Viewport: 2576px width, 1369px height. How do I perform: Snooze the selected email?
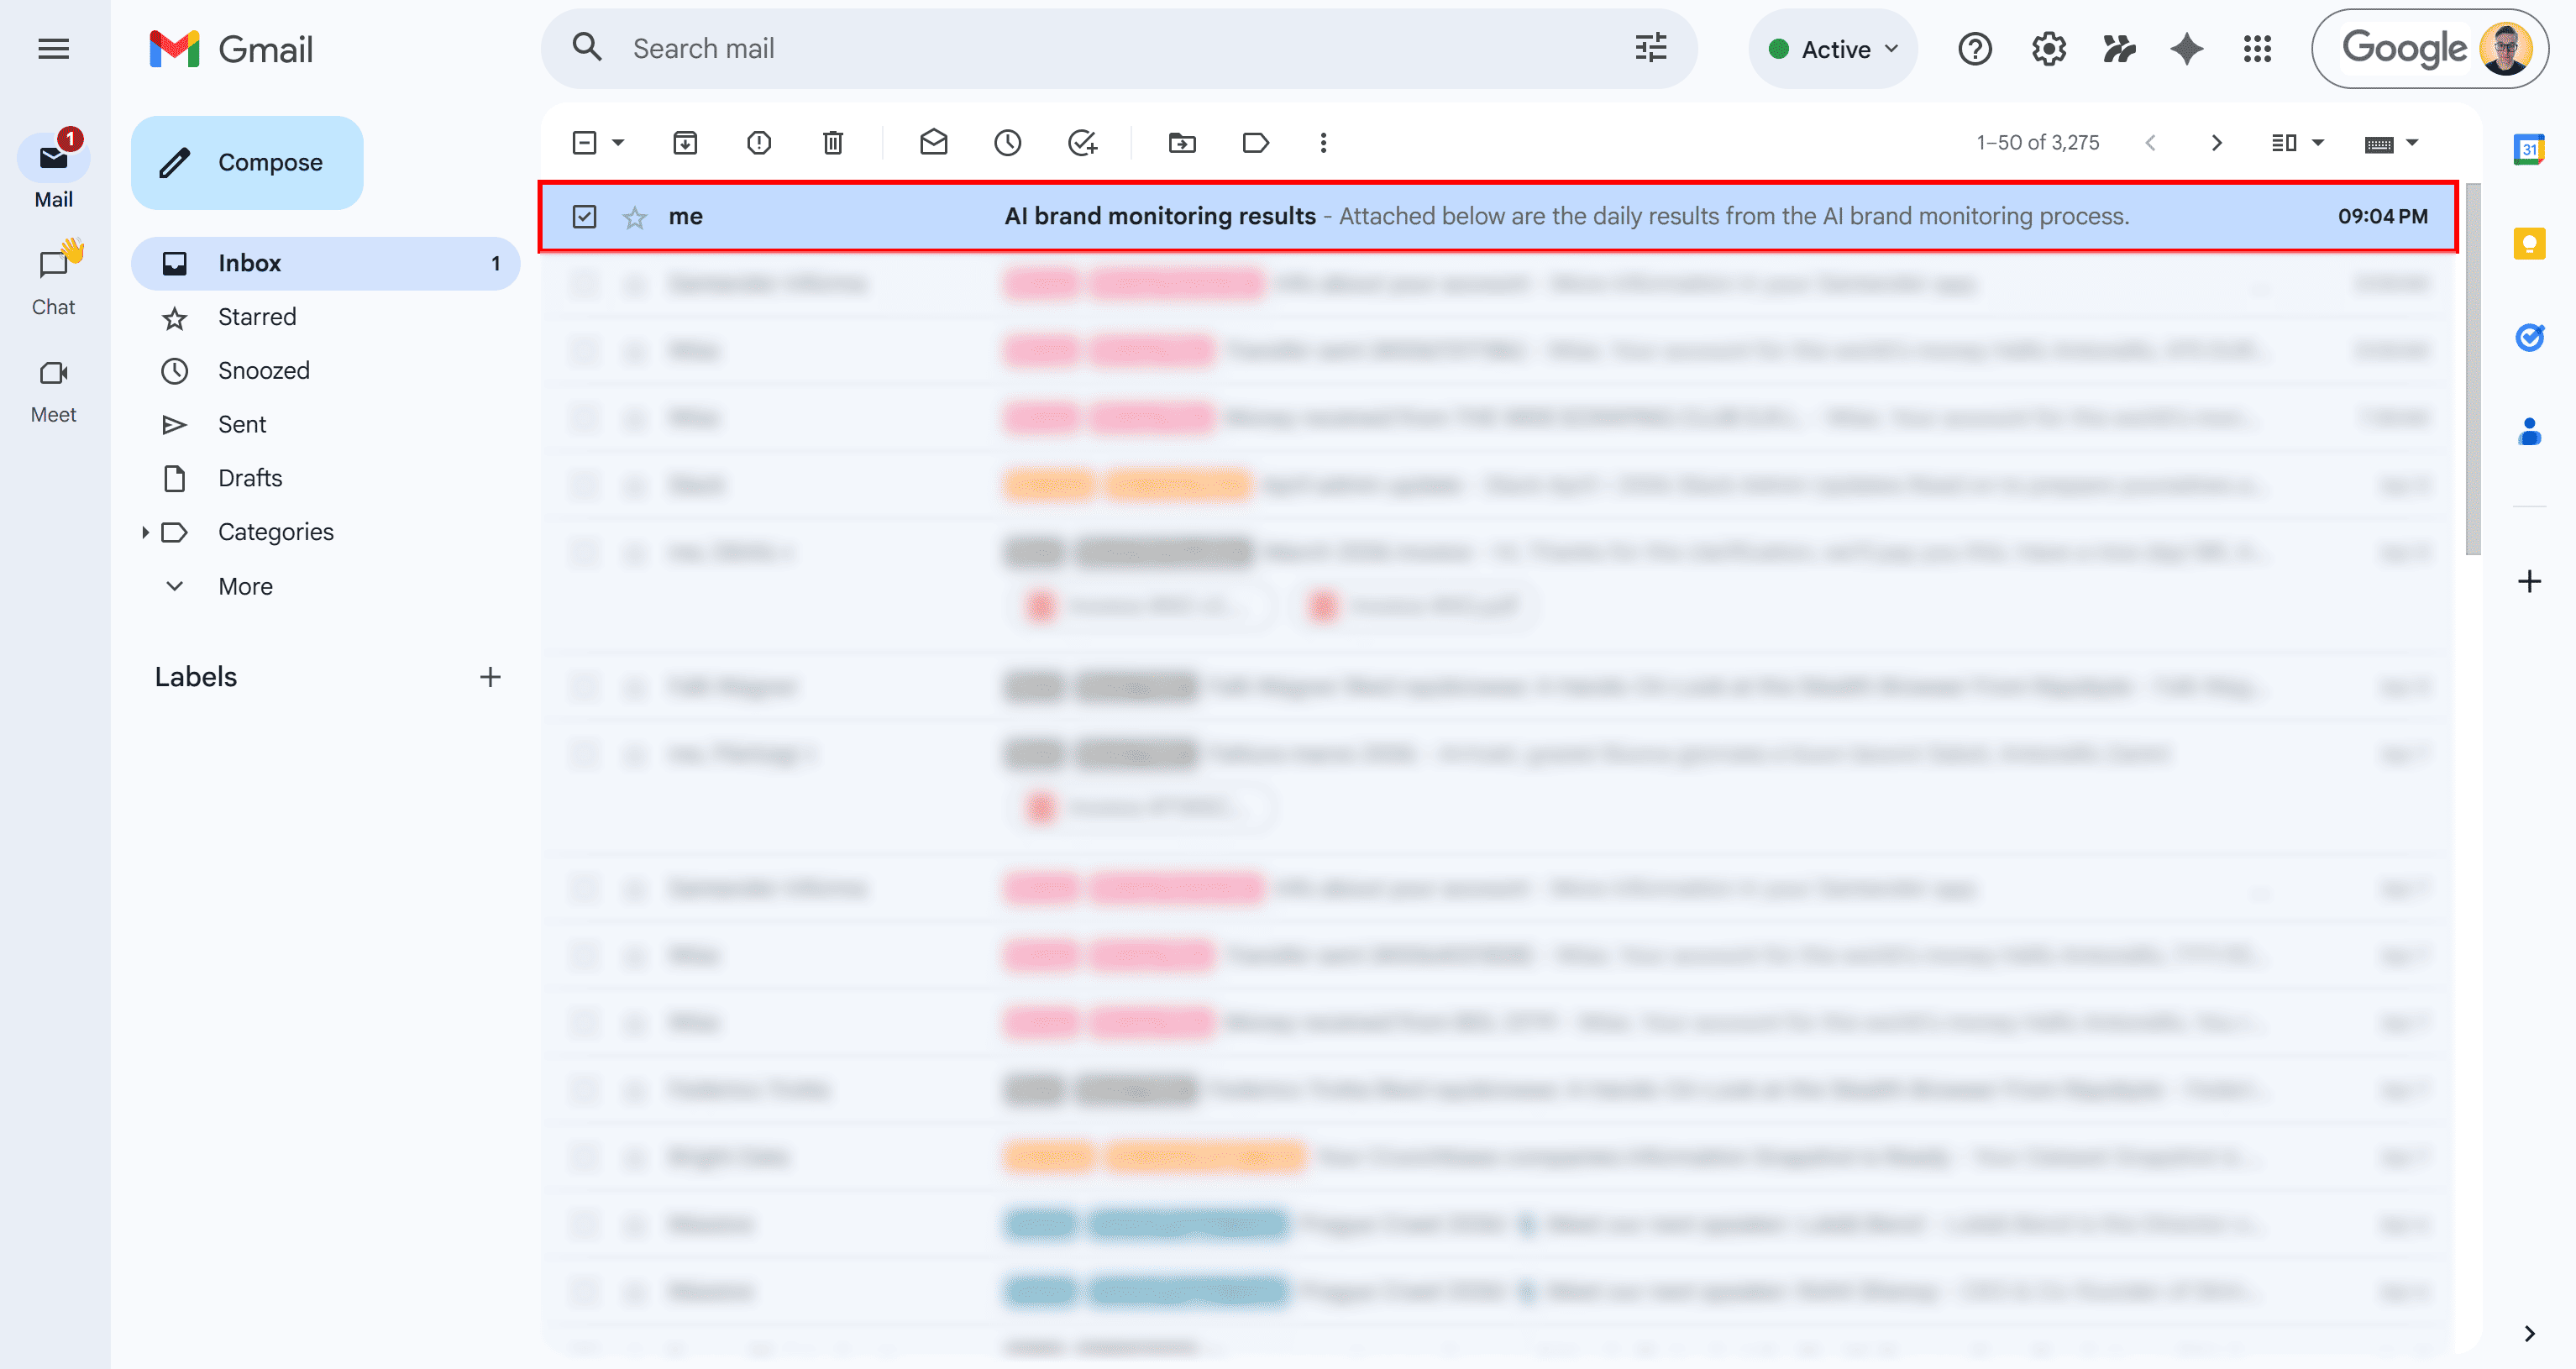click(x=1008, y=142)
